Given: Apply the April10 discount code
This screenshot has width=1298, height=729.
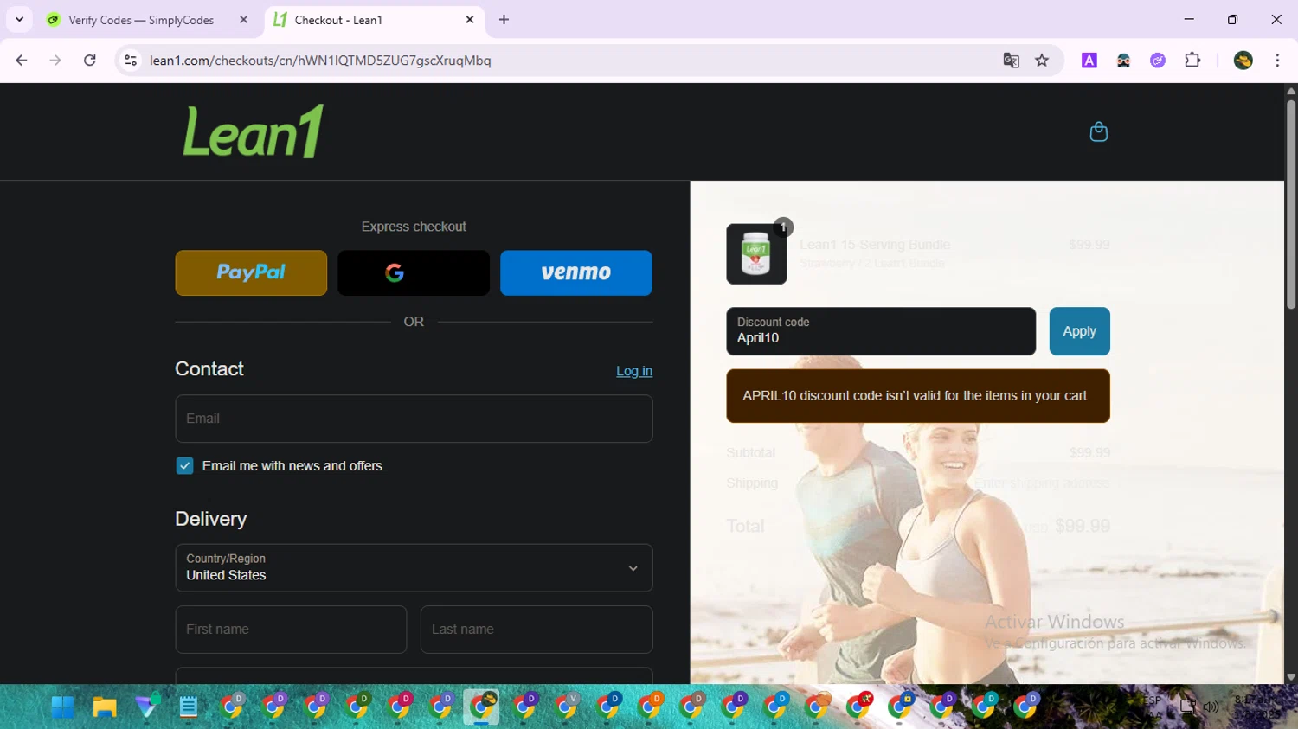Looking at the screenshot, I should coord(1079,331).
